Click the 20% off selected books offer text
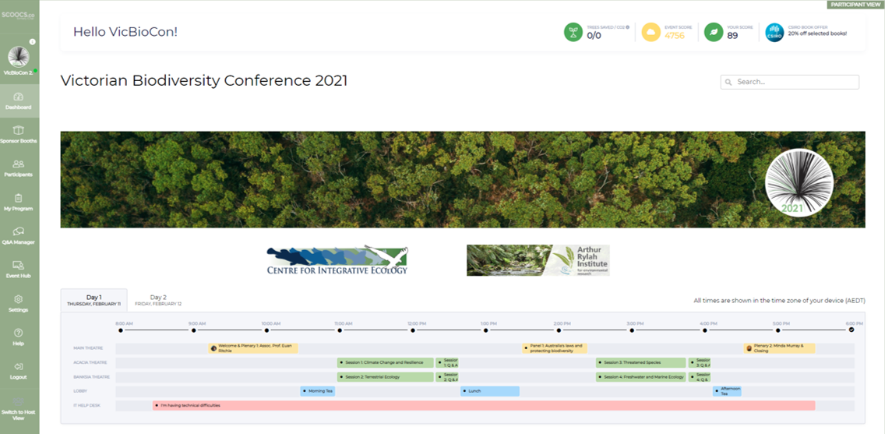Viewport: 885px width, 434px height. tap(817, 34)
